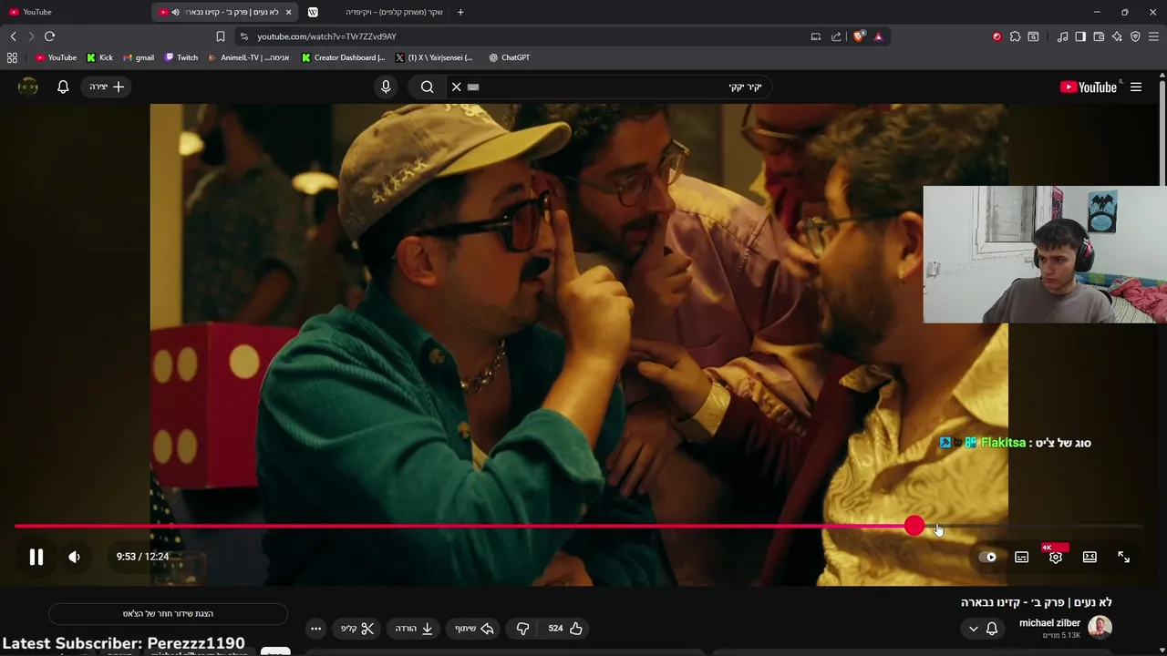This screenshot has width=1167, height=656.
Task: Click the address bar share icon
Action: click(x=836, y=36)
